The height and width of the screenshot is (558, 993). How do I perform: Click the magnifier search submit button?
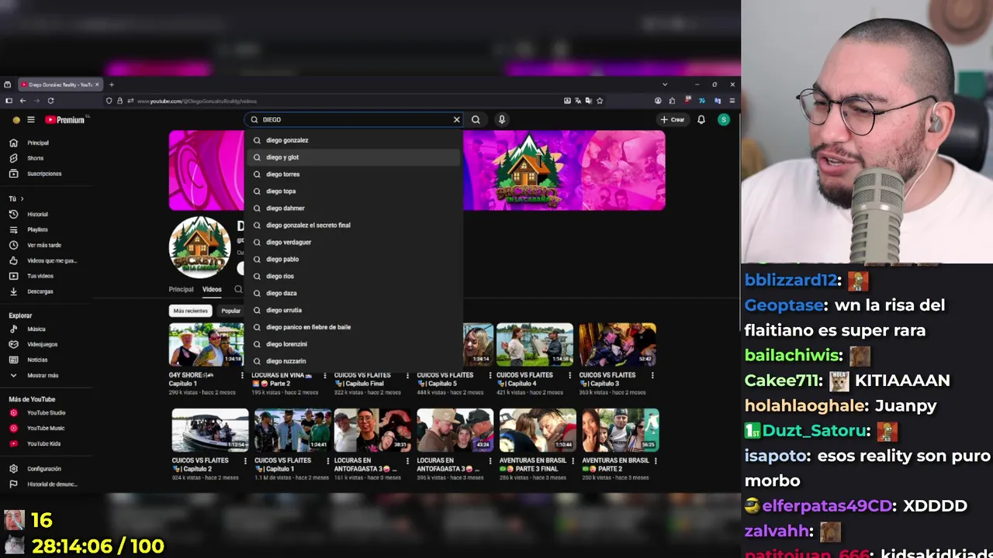point(476,119)
